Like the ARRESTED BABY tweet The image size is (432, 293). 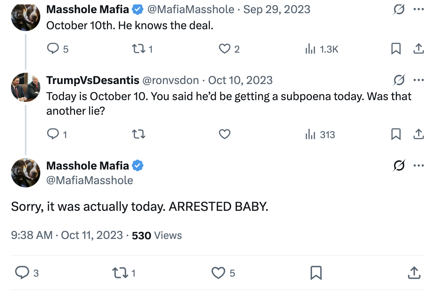[219, 273]
